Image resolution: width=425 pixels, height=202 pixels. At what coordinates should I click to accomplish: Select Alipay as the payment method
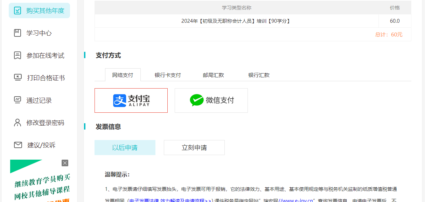tap(131, 100)
